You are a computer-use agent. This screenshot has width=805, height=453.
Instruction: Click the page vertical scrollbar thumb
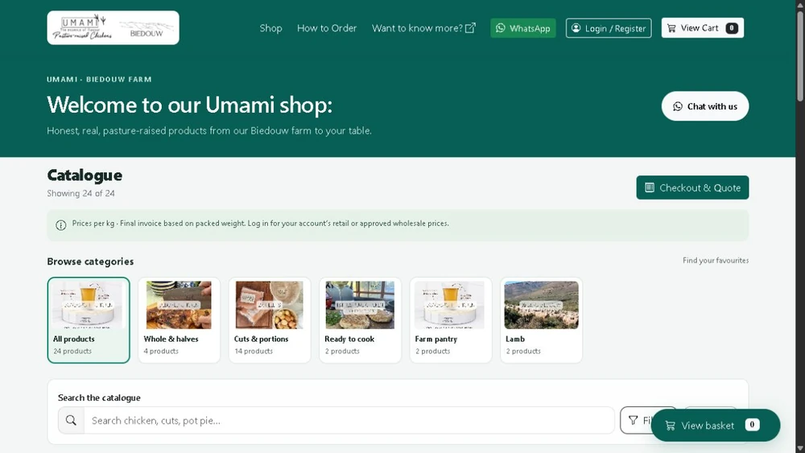800,55
